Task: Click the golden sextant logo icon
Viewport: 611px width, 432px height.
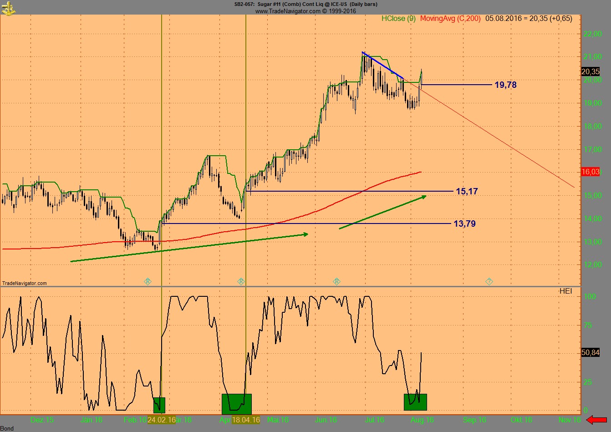Action: pos(8,8)
